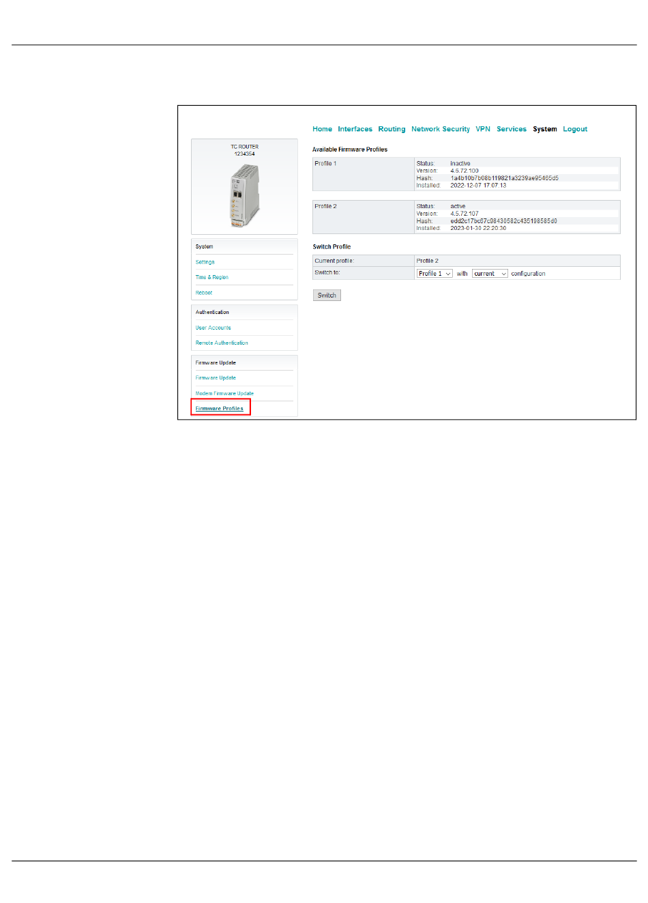Click the Switch to: label

pyautogui.click(x=327, y=272)
